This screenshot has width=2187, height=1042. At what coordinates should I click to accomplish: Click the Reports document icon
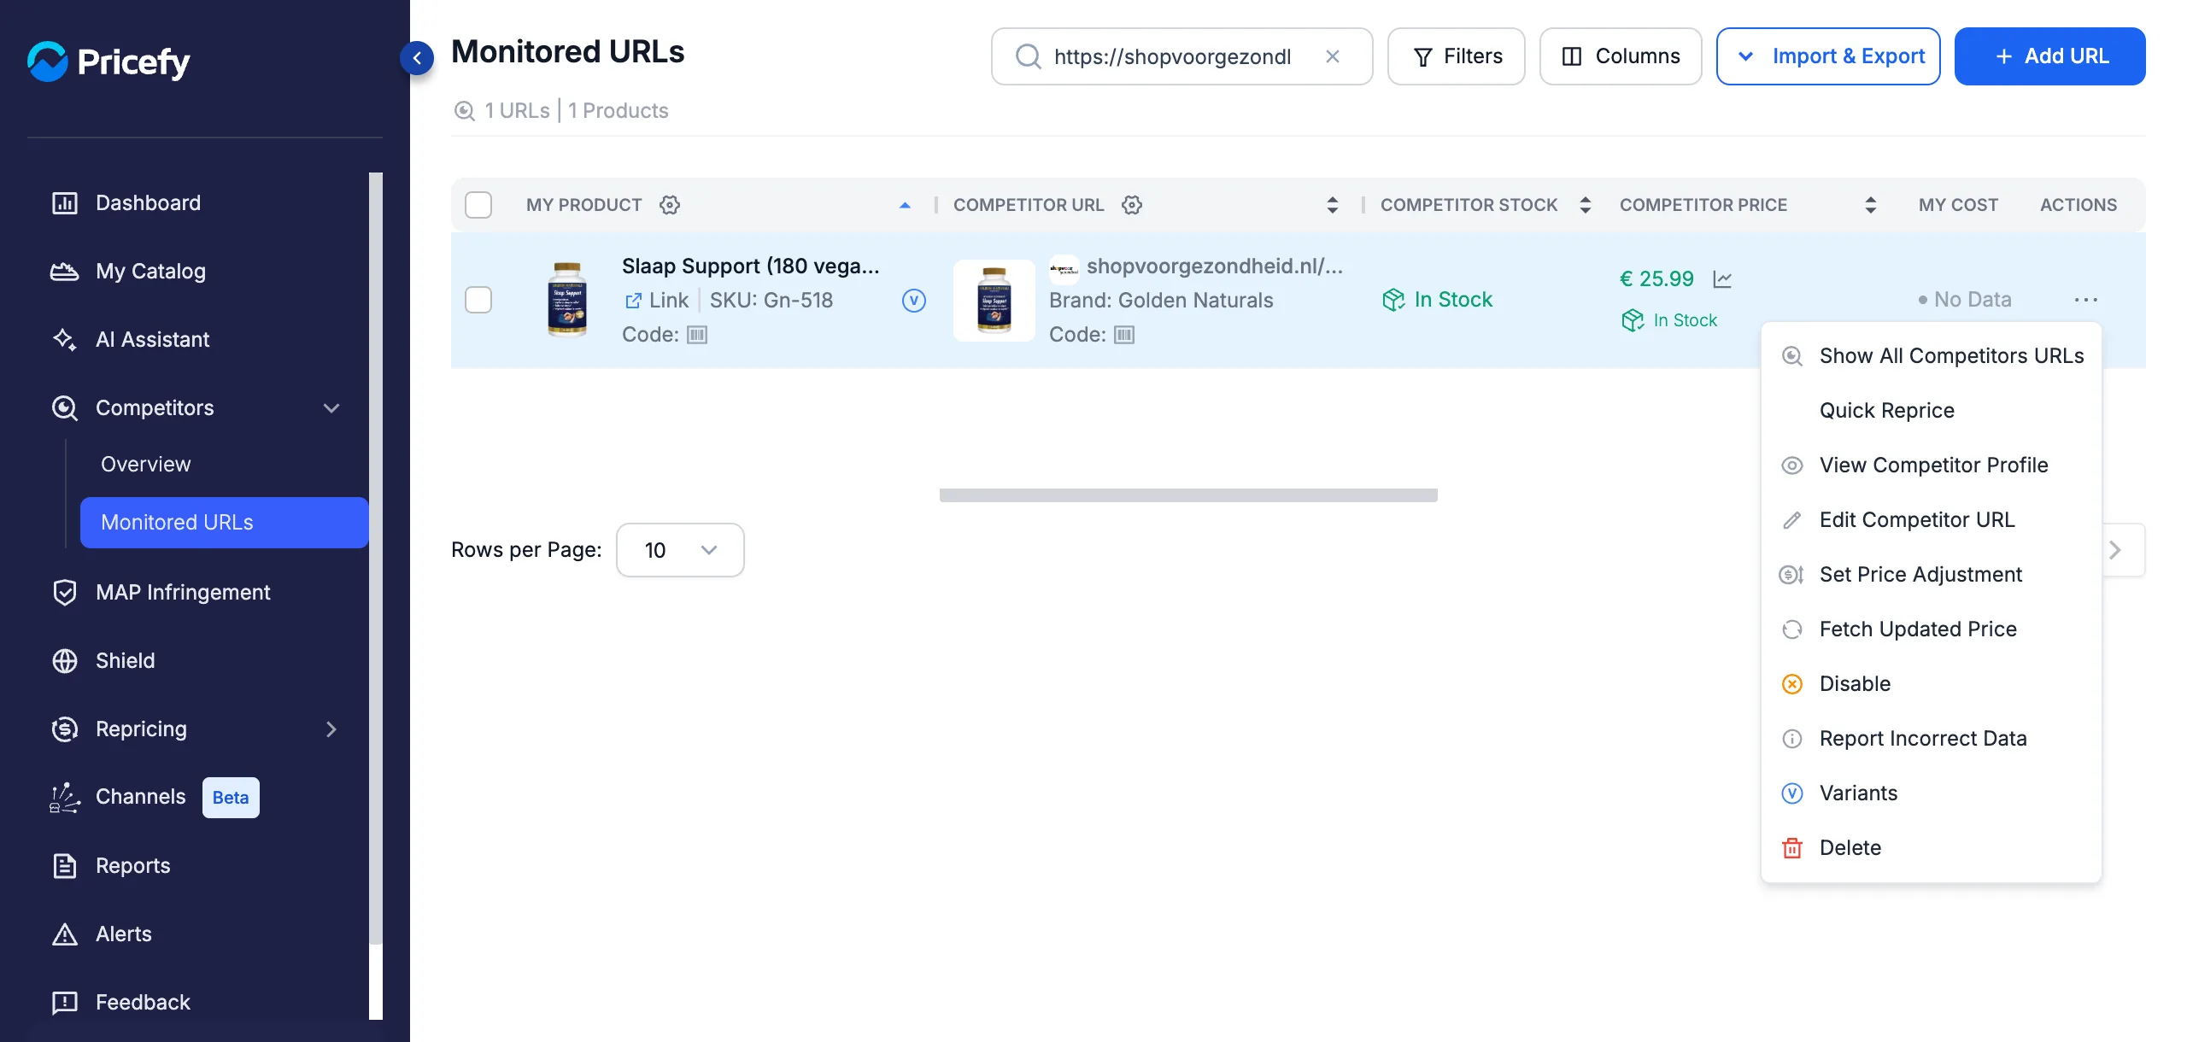pos(65,866)
